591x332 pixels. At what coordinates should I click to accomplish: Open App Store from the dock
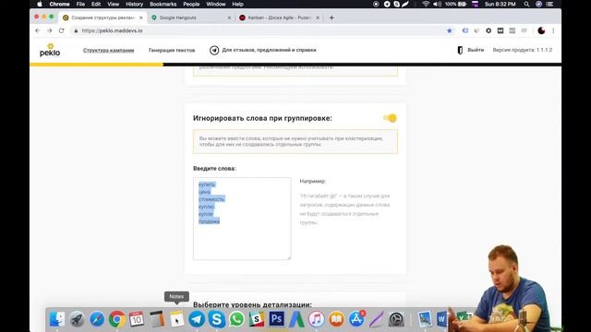coord(356,319)
